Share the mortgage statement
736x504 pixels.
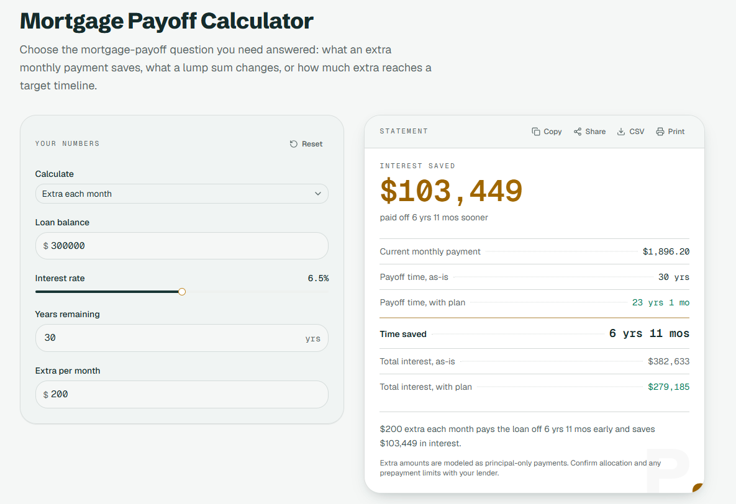(x=589, y=132)
